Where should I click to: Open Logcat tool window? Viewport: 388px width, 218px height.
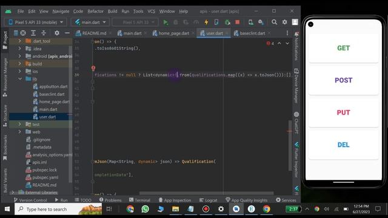pyautogui.click(x=208, y=200)
